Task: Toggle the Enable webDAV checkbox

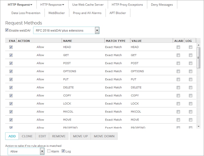Action: (x=7, y=31)
